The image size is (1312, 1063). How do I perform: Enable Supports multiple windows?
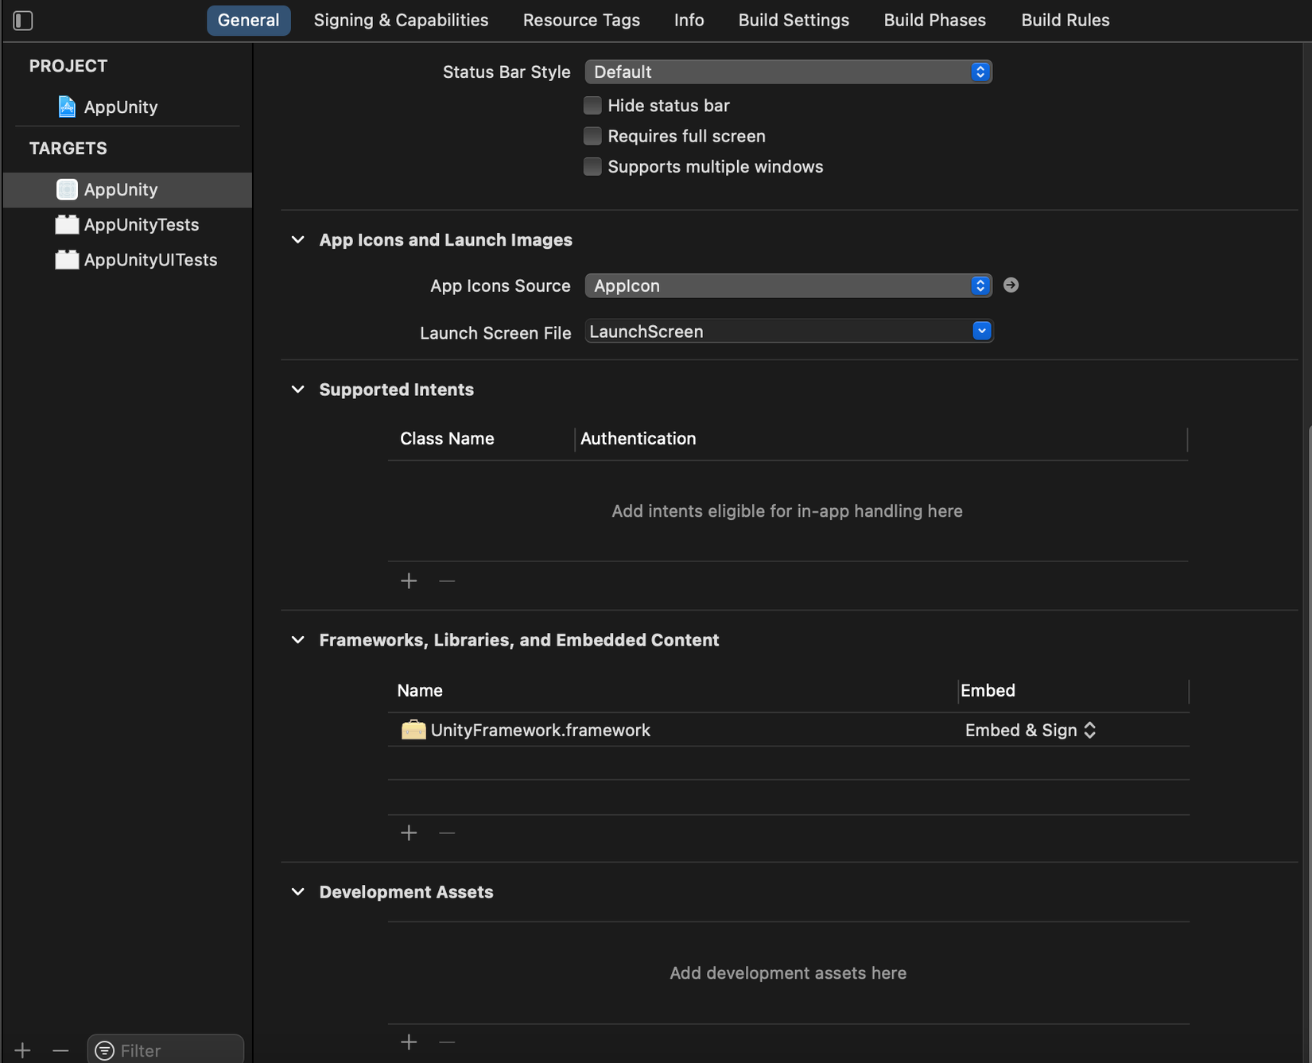592,167
